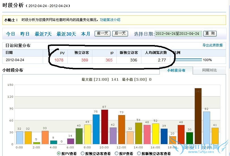Viewport: 230px width, 156px height.
Task: Go to previous day with 前一天
Action: point(103,33)
